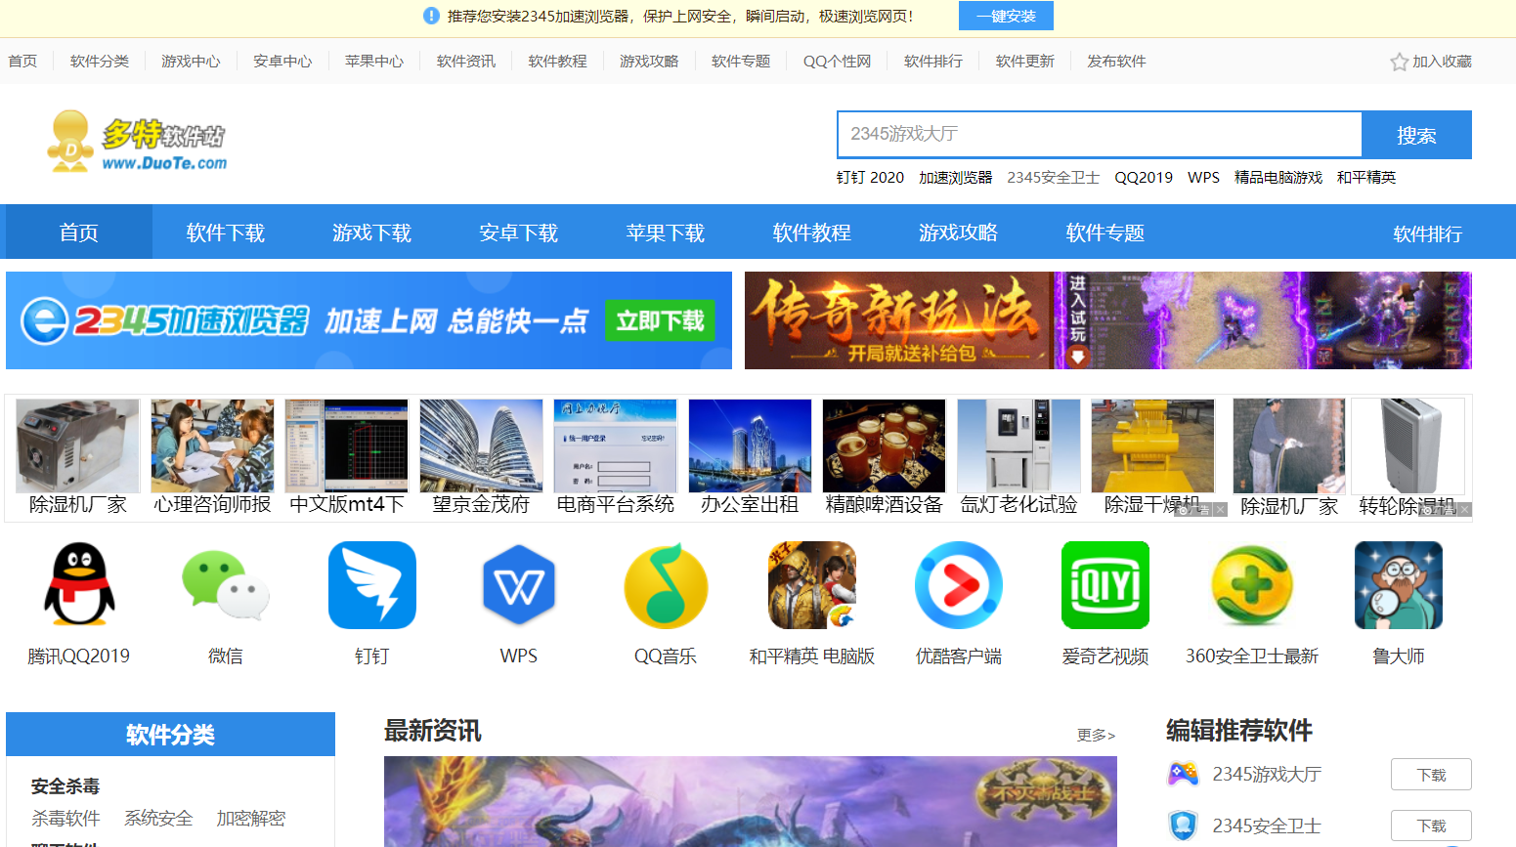The image size is (1516, 847).
Task: Open the 心理咨询师报 ad thumbnail
Action: pos(212,445)
